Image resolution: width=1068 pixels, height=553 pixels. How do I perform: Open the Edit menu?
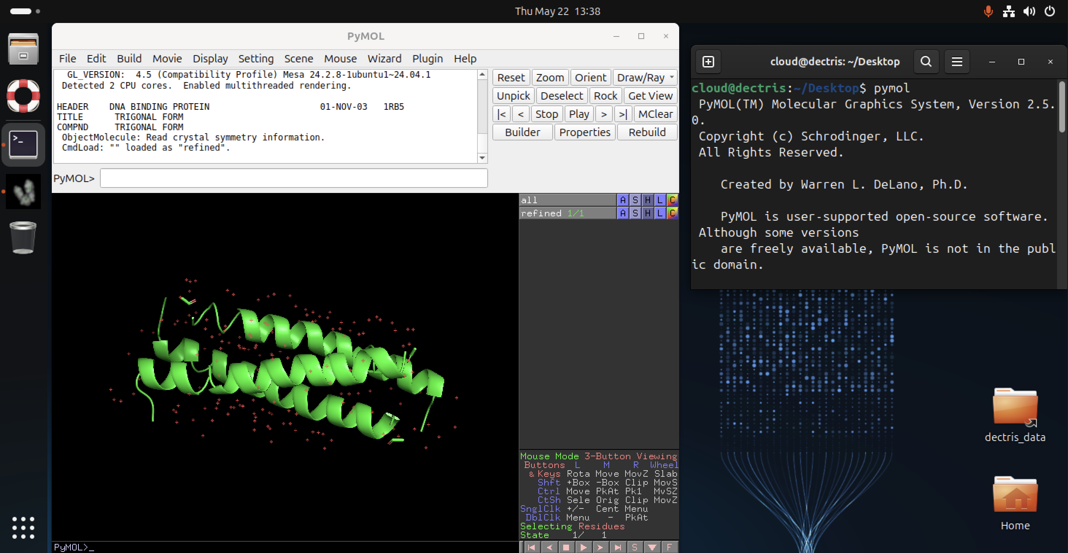point(96,58)
